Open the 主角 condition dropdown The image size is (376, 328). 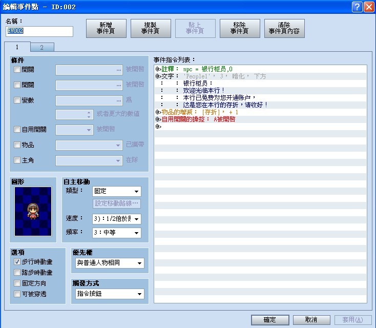click(x=89, y=160)
